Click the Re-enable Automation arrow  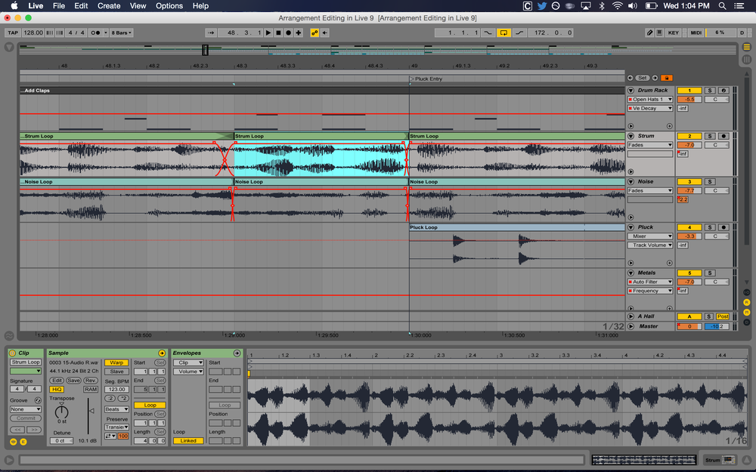click(x=325, y=32)
